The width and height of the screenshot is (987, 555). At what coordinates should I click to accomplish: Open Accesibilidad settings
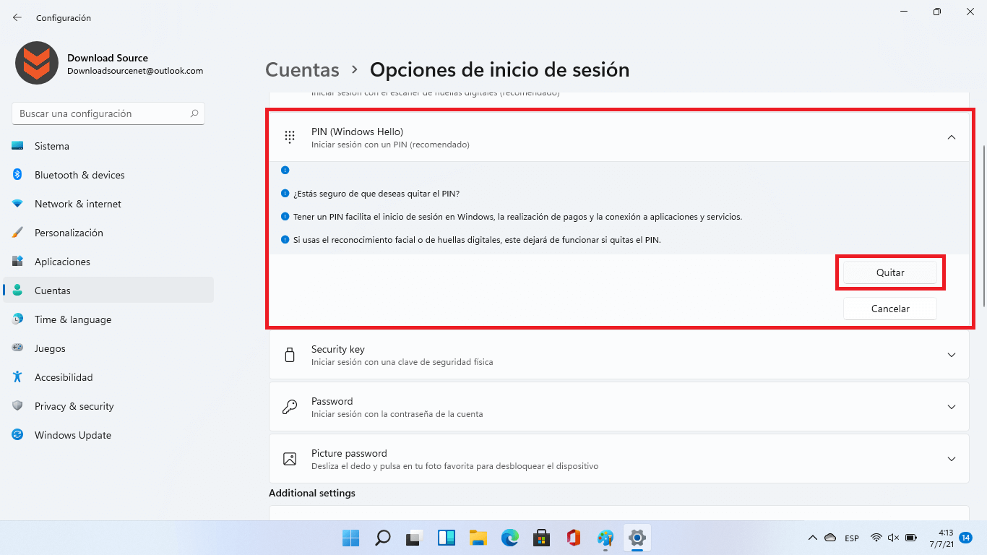point(108,377)
